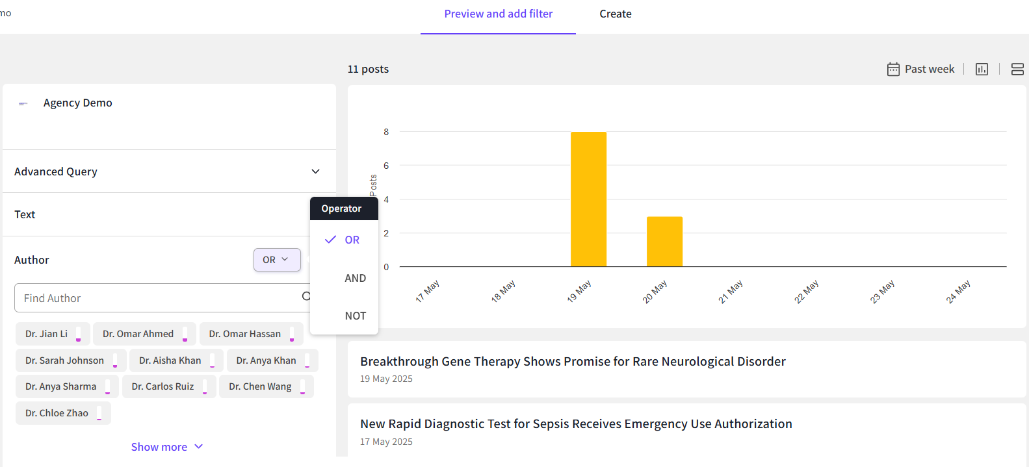This screenshot has height=467, width=1029.
Task: Expand the author list with Show more
Action: [x=166, y=447]
